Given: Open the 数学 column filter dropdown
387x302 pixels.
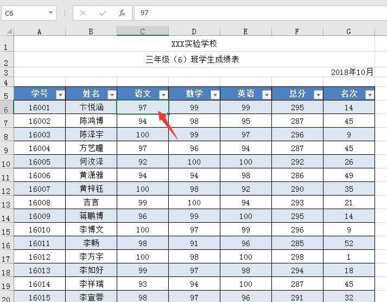Looking at the screenshot, I should pyautogui.click(x=215, y=95).
